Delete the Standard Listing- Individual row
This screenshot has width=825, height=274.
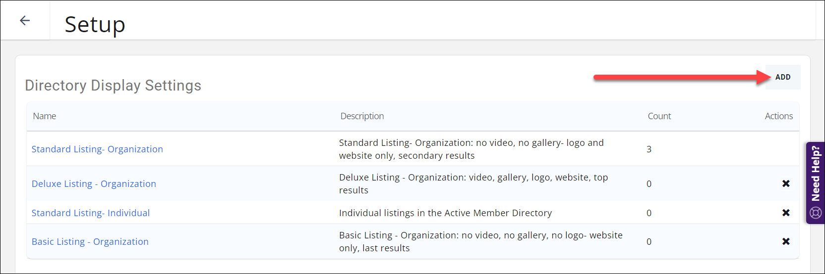tap(786, 213)
